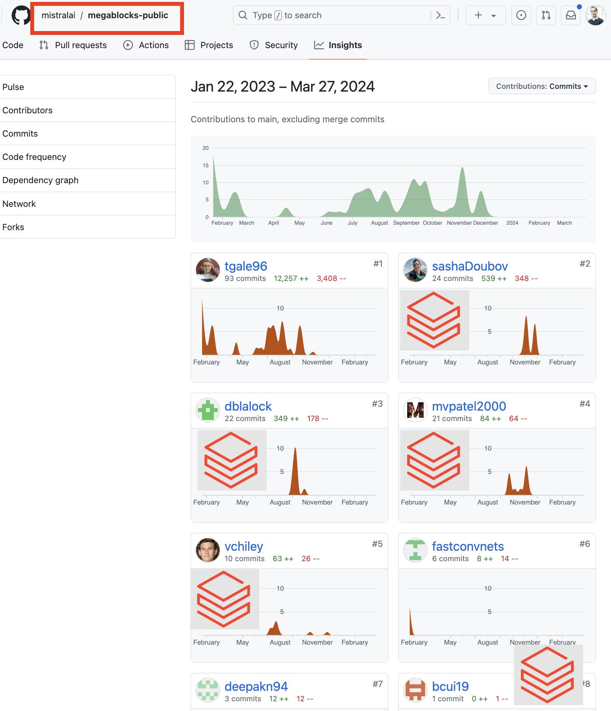Open deepakn94's 3 commits link
Screen dimensions: 611x711
(x=243, y=699)
